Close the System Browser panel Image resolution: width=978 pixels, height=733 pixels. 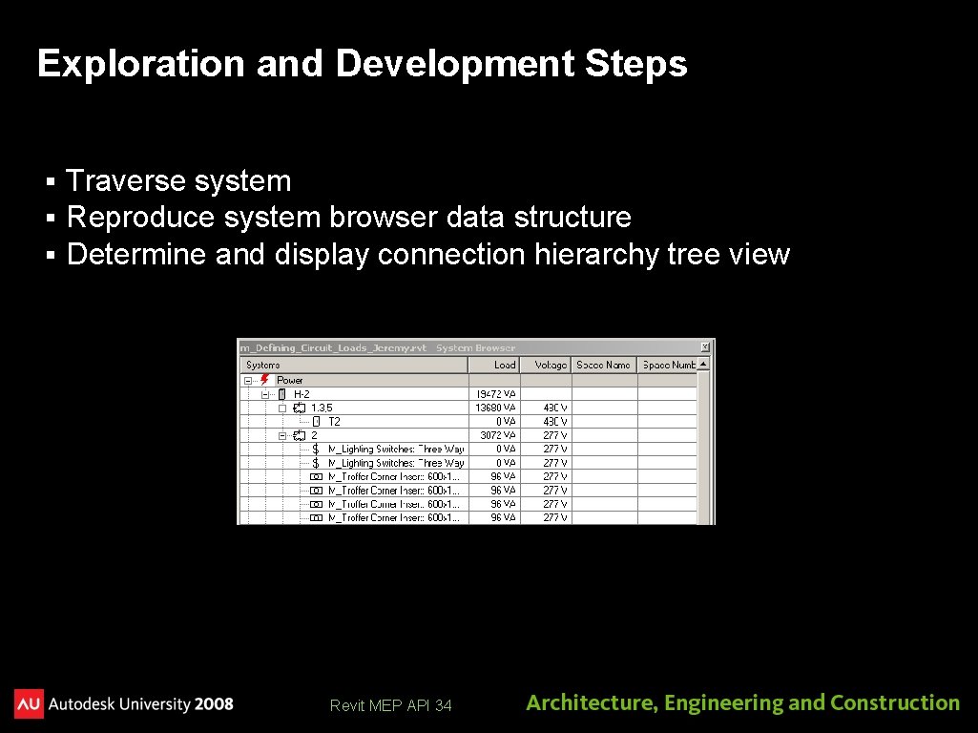705,346
